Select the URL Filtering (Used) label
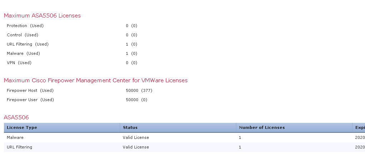 28,44
